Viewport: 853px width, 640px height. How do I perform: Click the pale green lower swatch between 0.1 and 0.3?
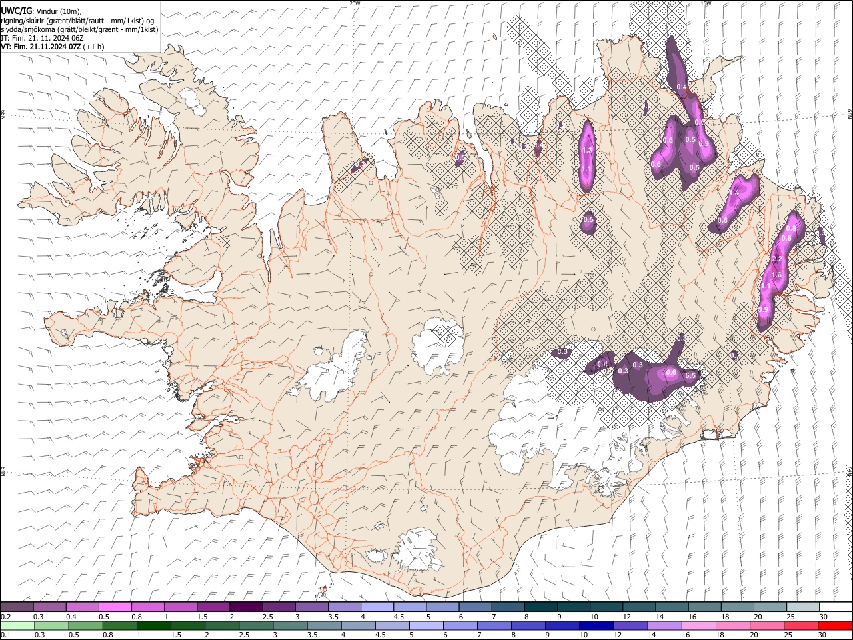tap(17, 625)
